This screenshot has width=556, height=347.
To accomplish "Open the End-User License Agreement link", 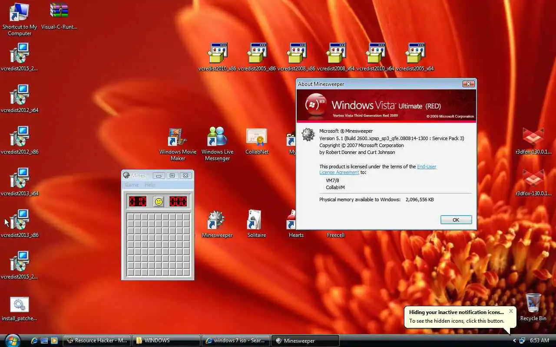I will coord(377,169).
